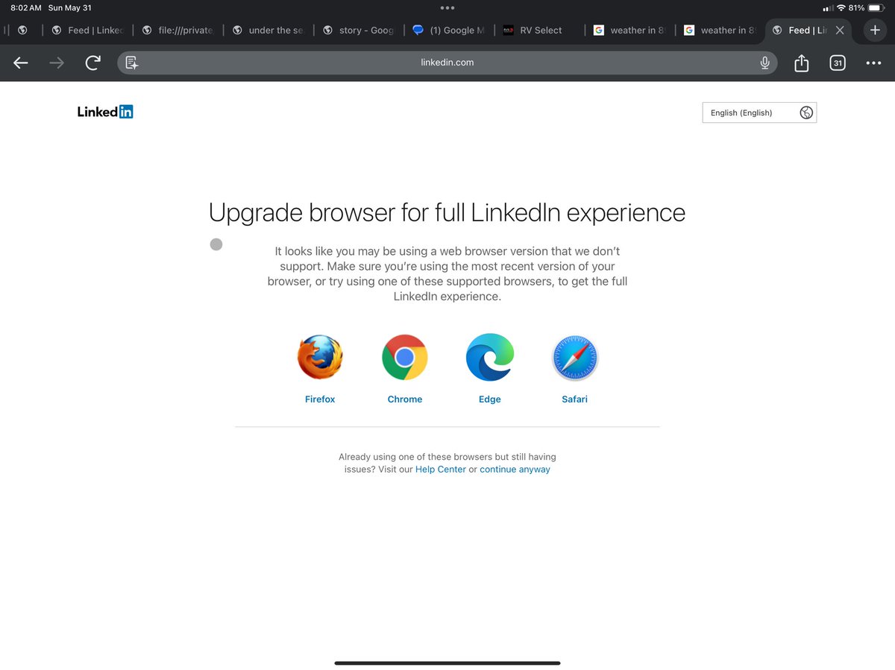Switch to the story - Goog tab

[359, 31]
